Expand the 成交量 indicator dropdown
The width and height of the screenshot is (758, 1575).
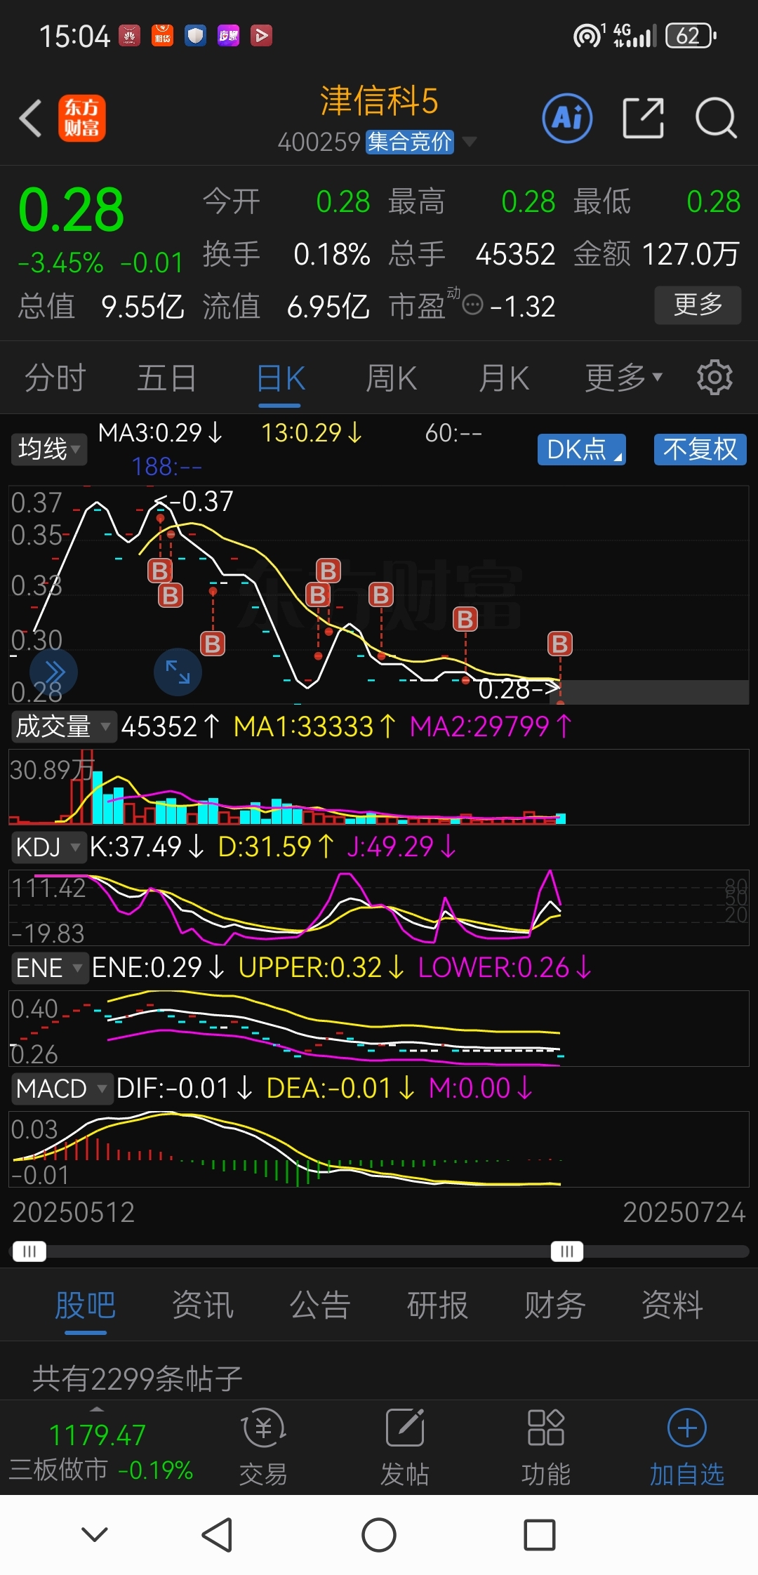point(63,726)
